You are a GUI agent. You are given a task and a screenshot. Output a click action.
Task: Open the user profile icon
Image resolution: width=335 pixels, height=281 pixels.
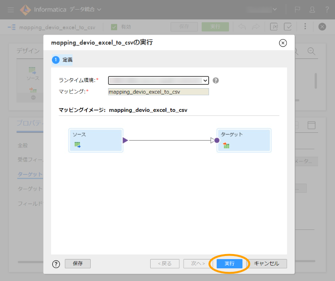[312, 9]
